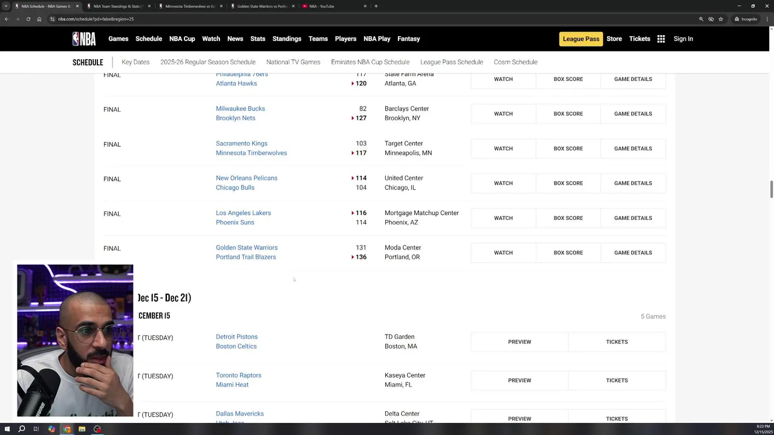Close the NBA - YouTube tab
The height and width of the screenshot is (435, 774).
pyautogui.click(x=365, y=6)
